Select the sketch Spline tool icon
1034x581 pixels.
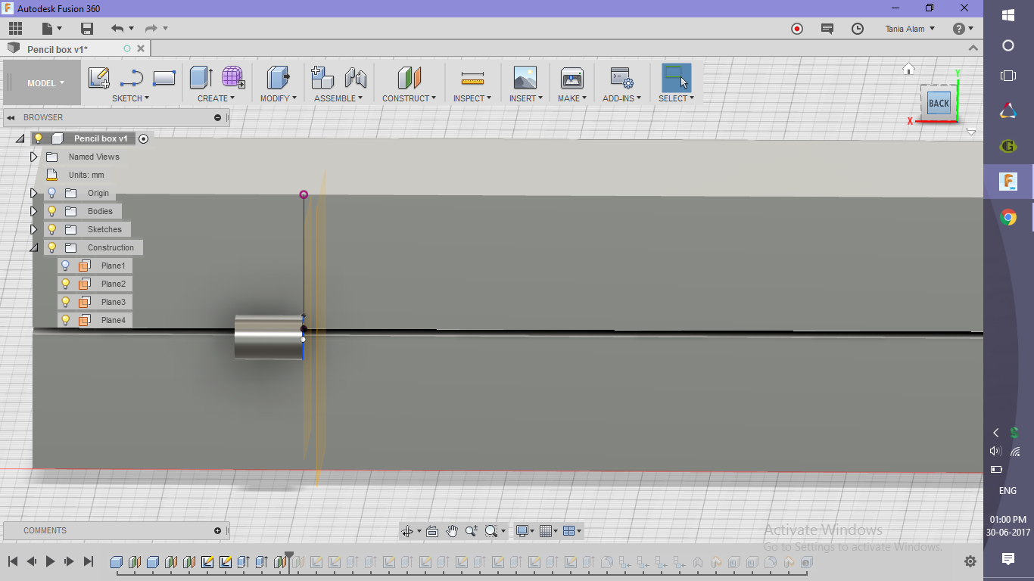[x=132, y=78]
